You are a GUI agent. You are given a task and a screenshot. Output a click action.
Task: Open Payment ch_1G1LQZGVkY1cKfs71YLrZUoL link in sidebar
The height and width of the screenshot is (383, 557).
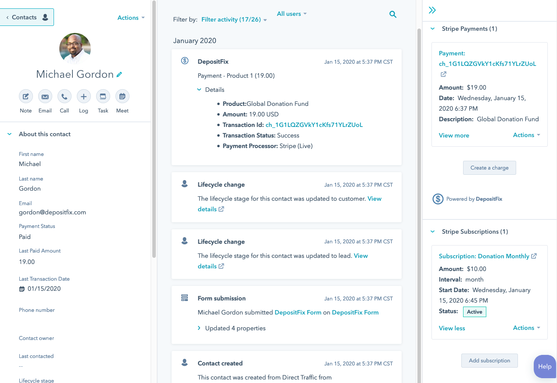click(x=487, y=58)
